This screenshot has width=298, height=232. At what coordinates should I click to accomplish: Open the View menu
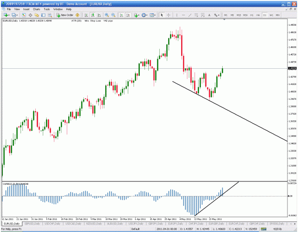pos(17,9)
